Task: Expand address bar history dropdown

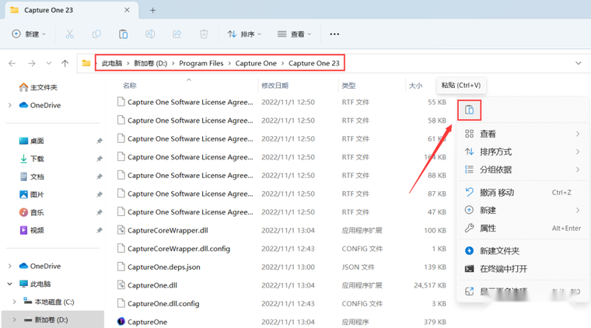Action: [579, 63]
